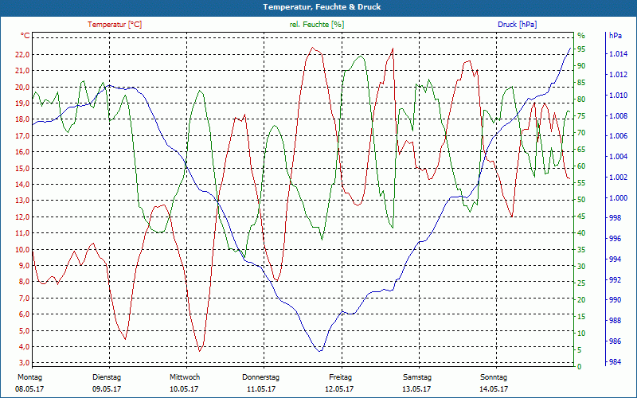637x398 pixels.
Task: Select the date '13.05.17'
Action: 416,389
